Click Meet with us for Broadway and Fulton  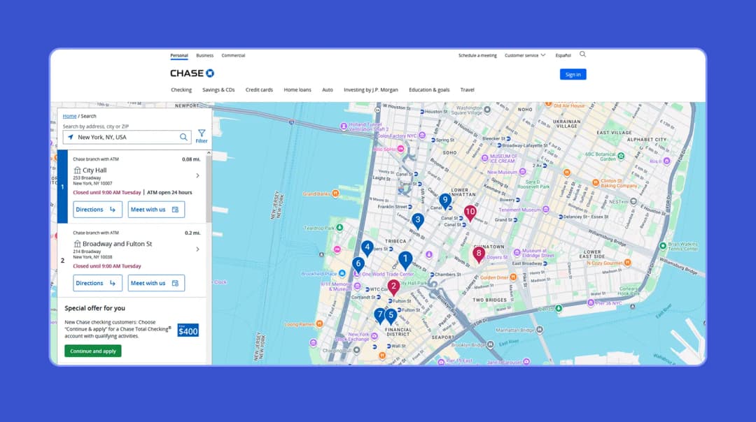[156, 283]
